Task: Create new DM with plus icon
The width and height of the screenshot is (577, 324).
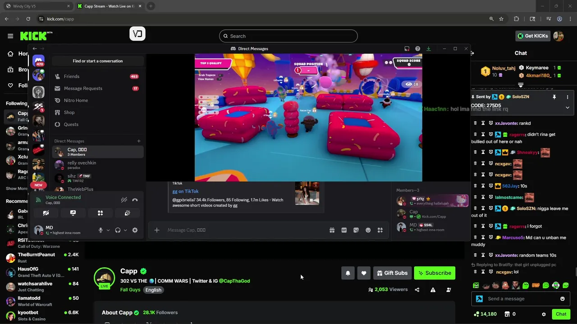Action: (139, 141)
